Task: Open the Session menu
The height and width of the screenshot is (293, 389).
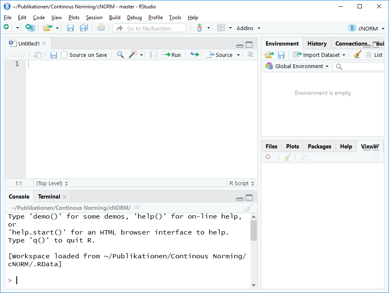Action: point(94,18)
